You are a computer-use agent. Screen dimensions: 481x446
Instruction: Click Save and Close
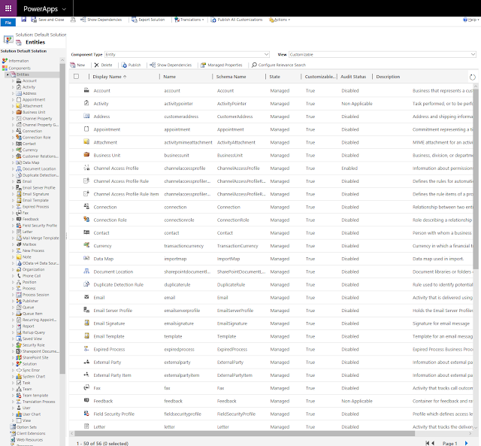(47, 20)
